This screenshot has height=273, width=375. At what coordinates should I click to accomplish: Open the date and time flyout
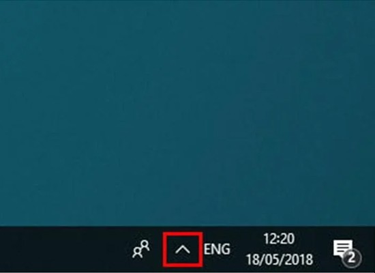point(280,249)
